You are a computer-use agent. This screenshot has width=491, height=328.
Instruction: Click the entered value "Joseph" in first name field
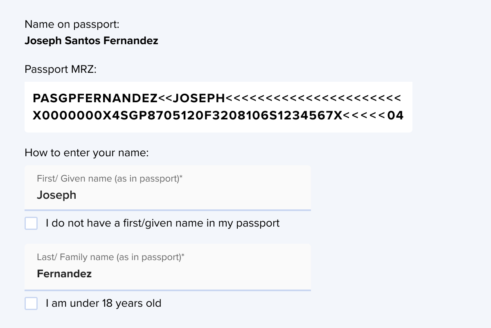tap(56, 195)
